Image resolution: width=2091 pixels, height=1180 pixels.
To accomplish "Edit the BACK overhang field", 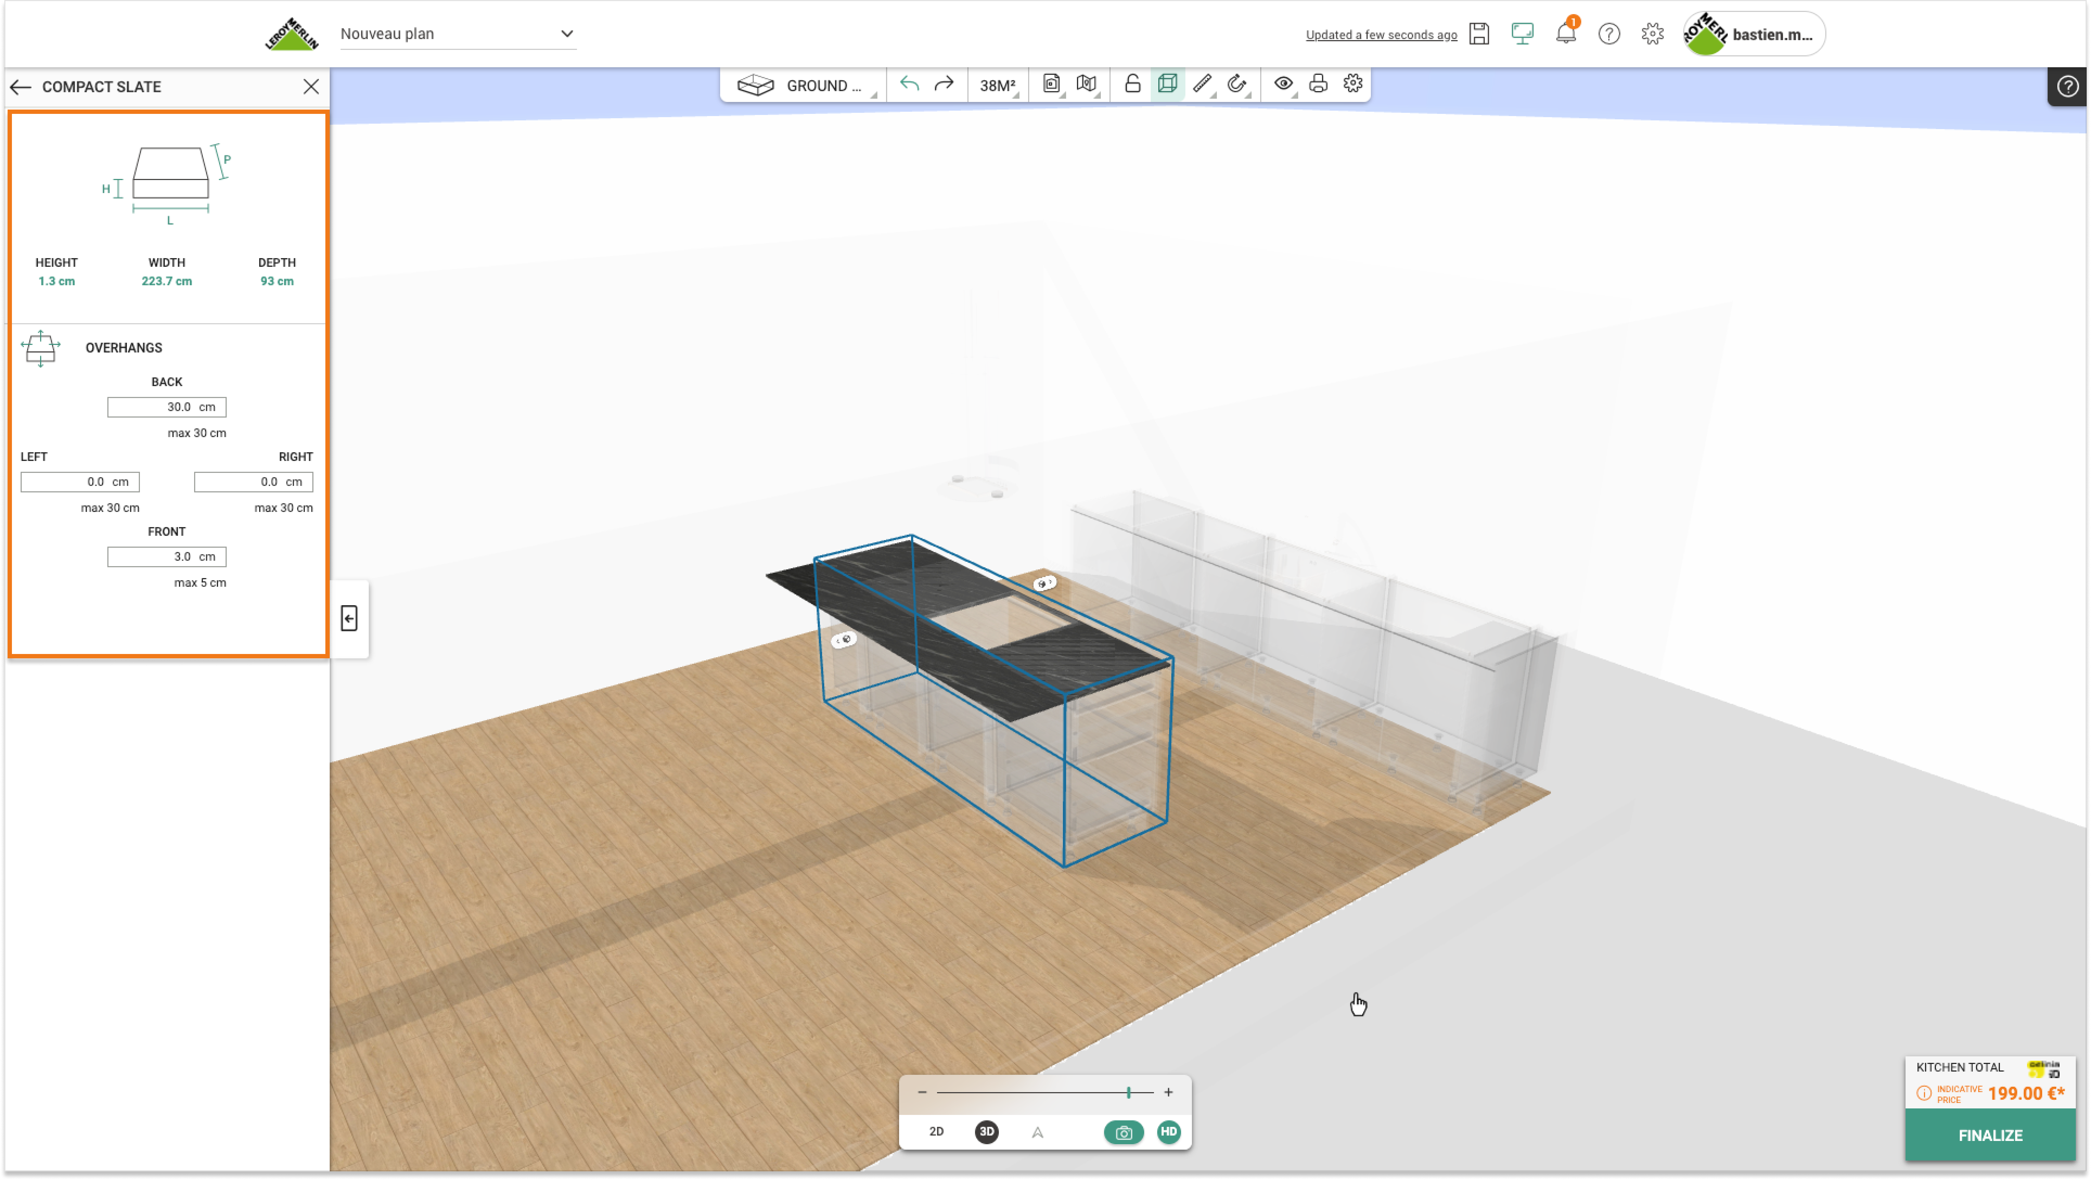I will 166,408.
